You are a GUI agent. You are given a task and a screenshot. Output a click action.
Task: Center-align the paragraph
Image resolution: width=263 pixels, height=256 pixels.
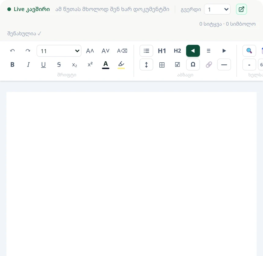(x=209, y=51)
